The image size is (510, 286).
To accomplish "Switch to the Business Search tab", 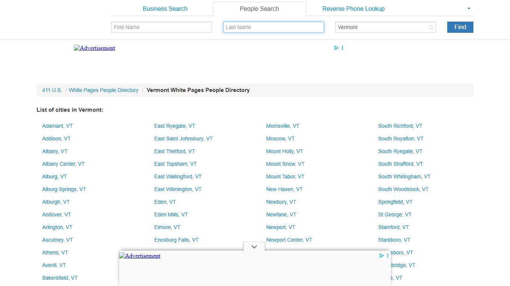I will (x=165, y=9).
